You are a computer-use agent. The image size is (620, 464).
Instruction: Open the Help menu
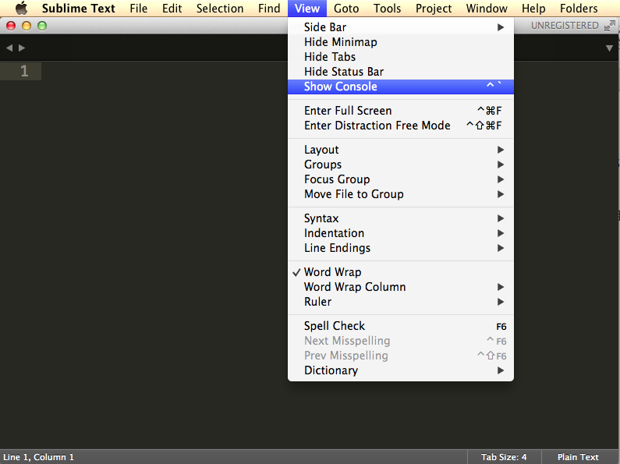533,9
